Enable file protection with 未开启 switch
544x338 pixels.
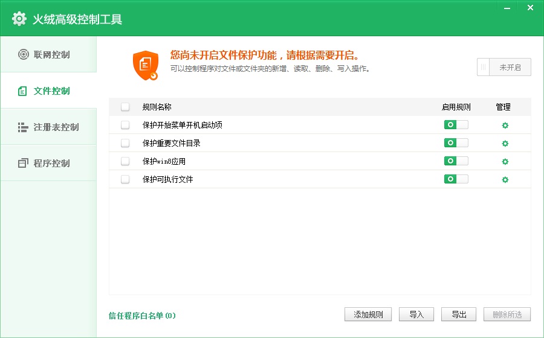pos(504,67)
